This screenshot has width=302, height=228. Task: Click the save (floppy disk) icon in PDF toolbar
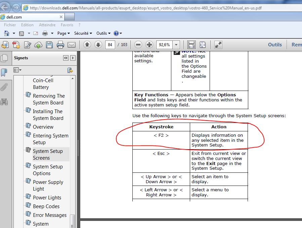(49, 45)
